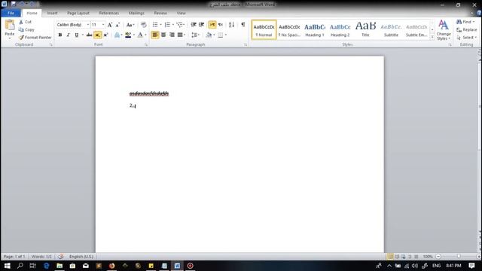Switch to the View tab
Image resolution: width=482 pixels, height=271 pixels.
181,14
